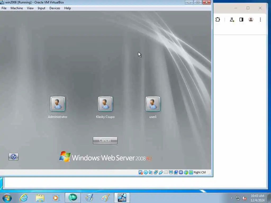Open Chrome three-dot menu
Viewport: 271px width, 203px height.
point(260,20)
